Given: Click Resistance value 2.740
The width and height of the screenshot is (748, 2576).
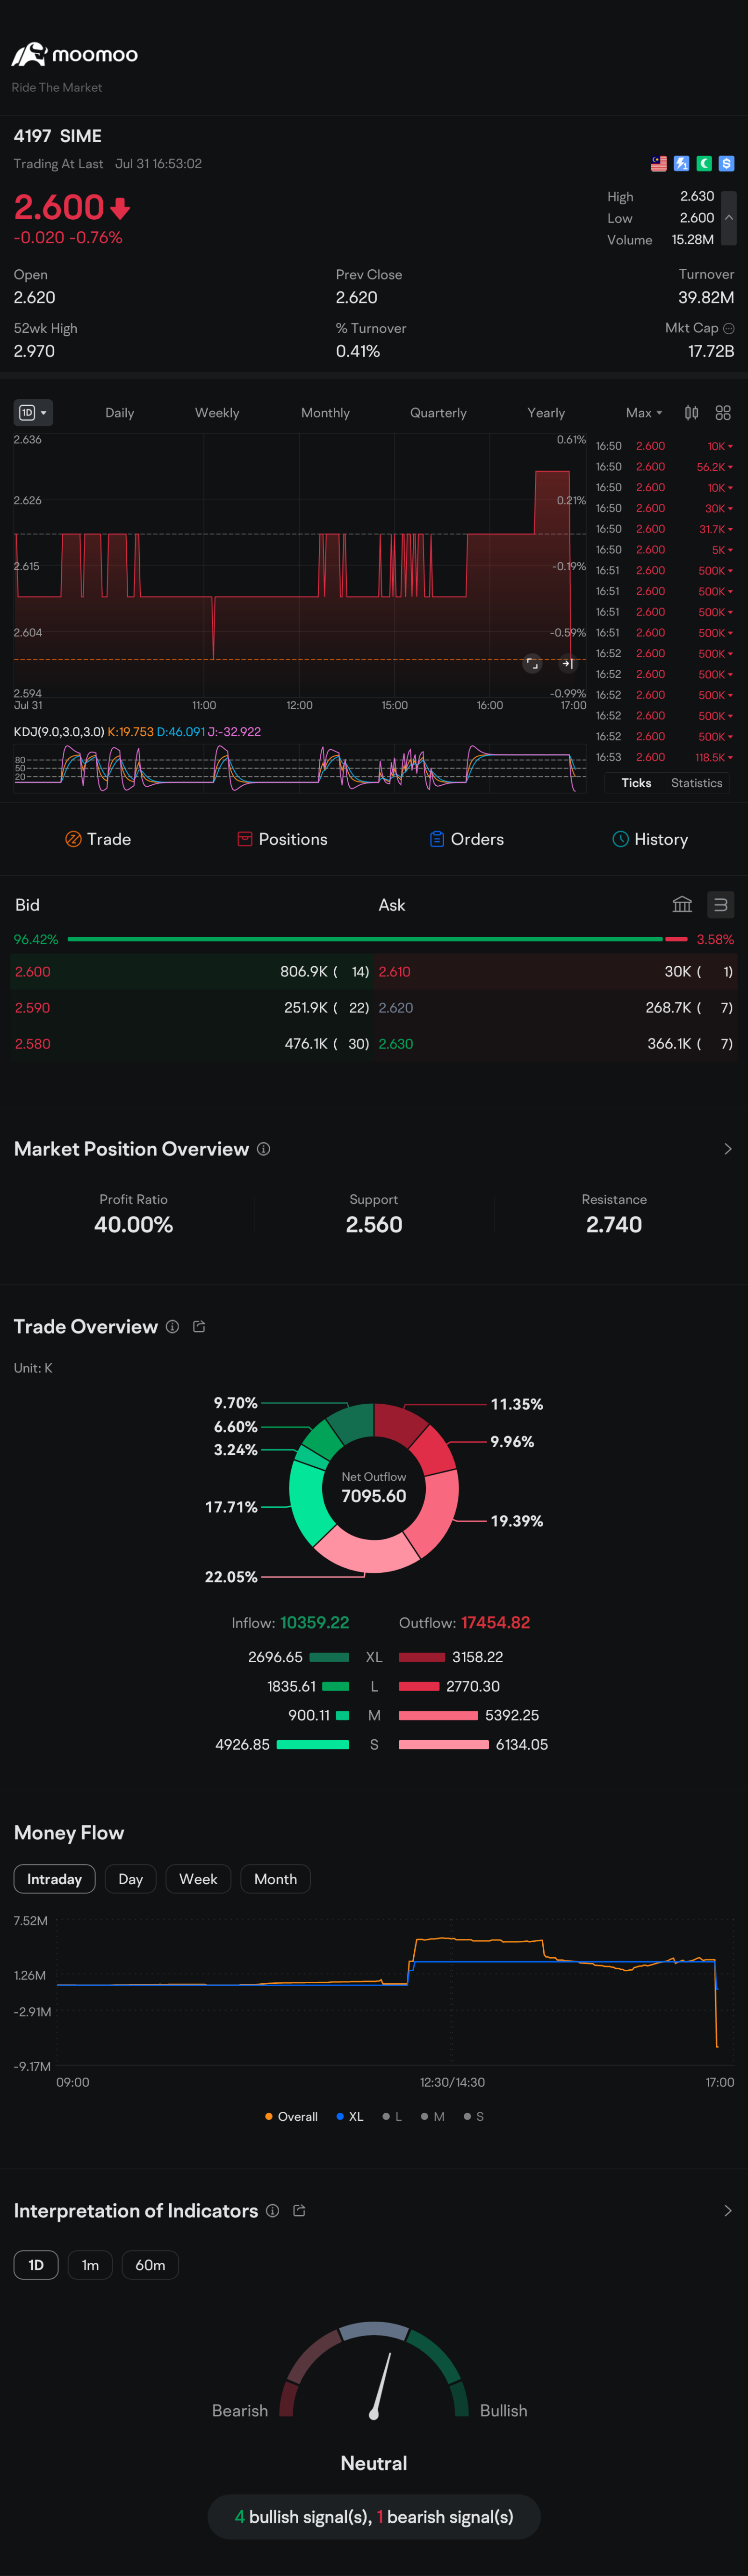Looking at the screenshot, I should click(614, 1225).
